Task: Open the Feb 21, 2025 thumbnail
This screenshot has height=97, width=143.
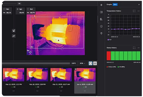Action: click(61, 75)
